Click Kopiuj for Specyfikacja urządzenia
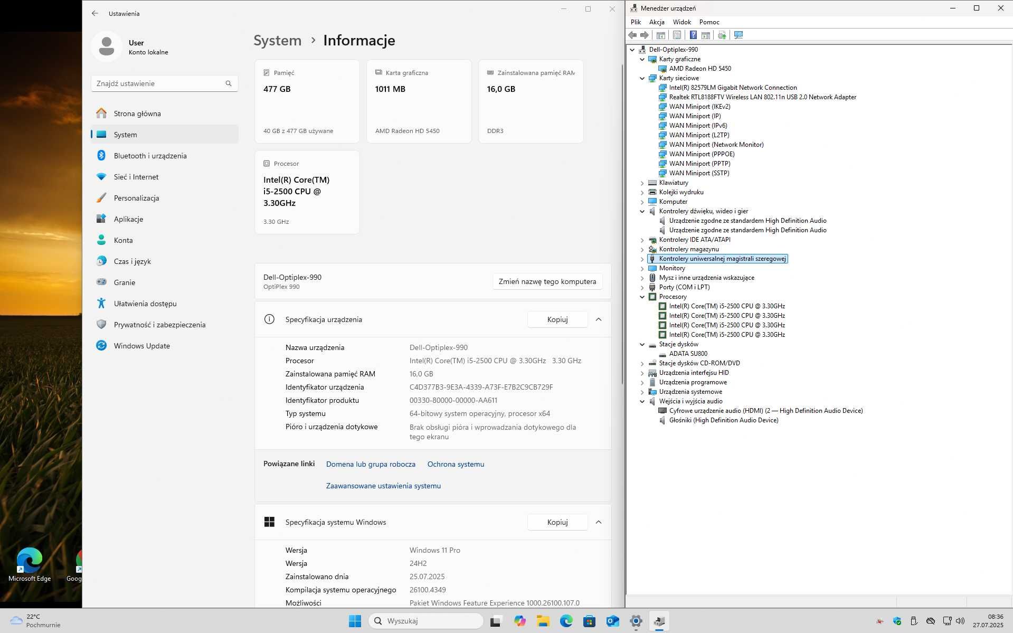Image resolution: width=1013 pixels, height=633 pixels. tap(557, 319)
